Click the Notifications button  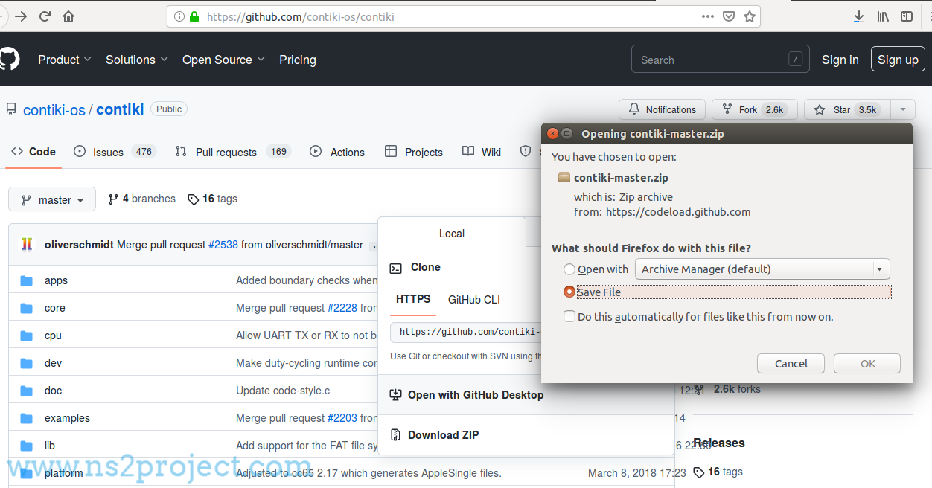662,109
